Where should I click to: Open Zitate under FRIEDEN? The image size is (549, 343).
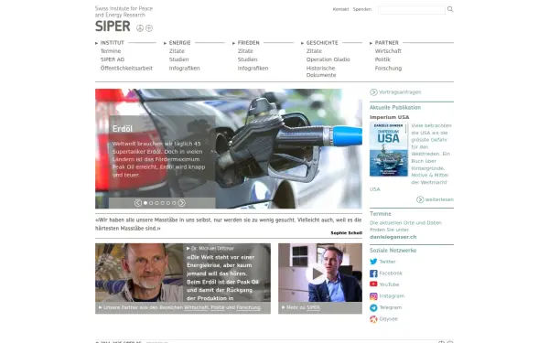click(245, 51)
